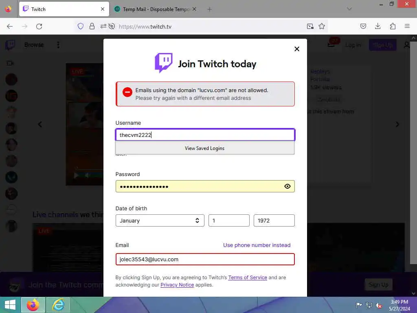The width and height of the screenshot is (417, 313).
Task: Launch Internet Explorer from taskbar
Action: [58, 305]
